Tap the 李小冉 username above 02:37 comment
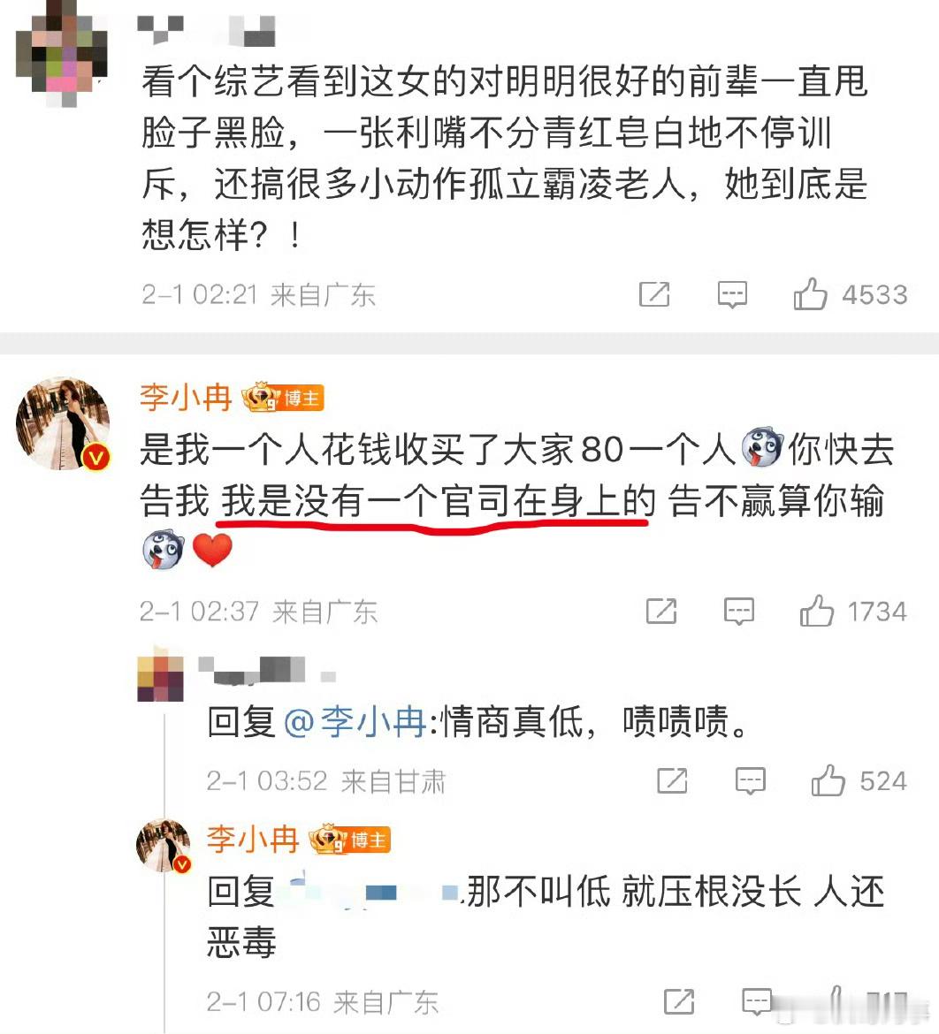Image resolution: width=939 pixels, height=1034 pixels. pos(186,399)
